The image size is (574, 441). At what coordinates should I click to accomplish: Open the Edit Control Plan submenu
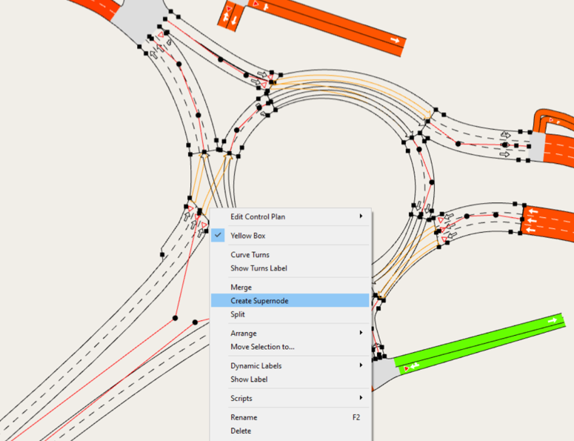click(290, 216)
